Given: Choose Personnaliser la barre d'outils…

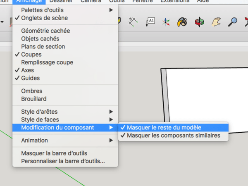Looking at the screenshot, I should click(63, 161).
